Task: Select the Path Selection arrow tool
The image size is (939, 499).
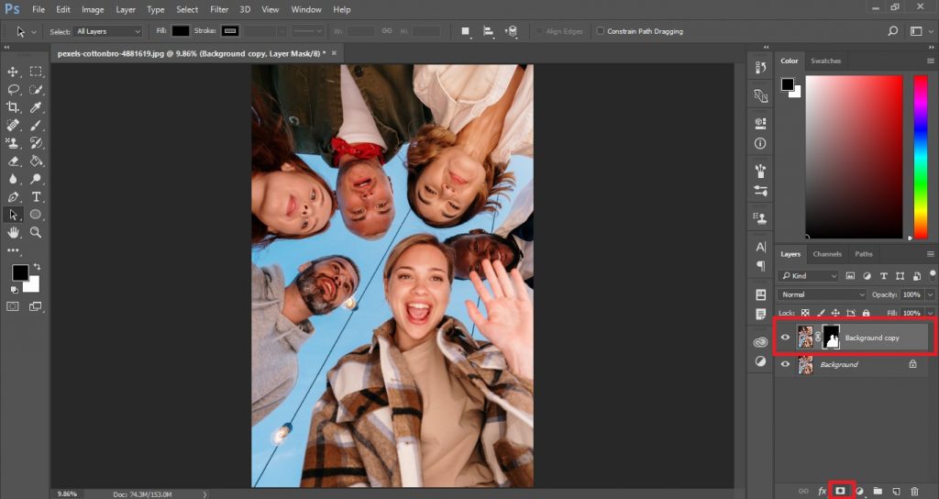Action: tap(13, 215)
